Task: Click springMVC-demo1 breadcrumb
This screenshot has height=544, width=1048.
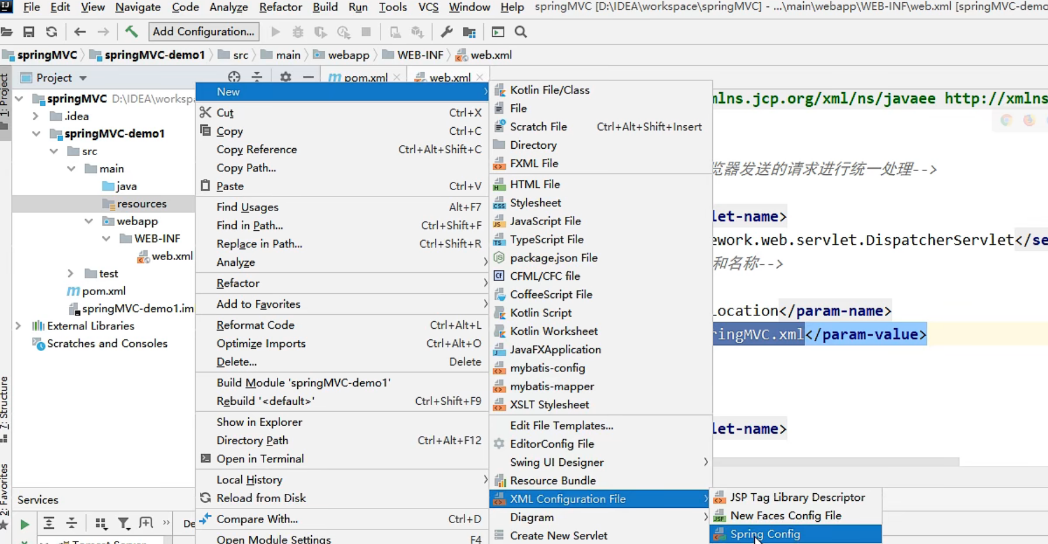Action: tap(147, 55)
